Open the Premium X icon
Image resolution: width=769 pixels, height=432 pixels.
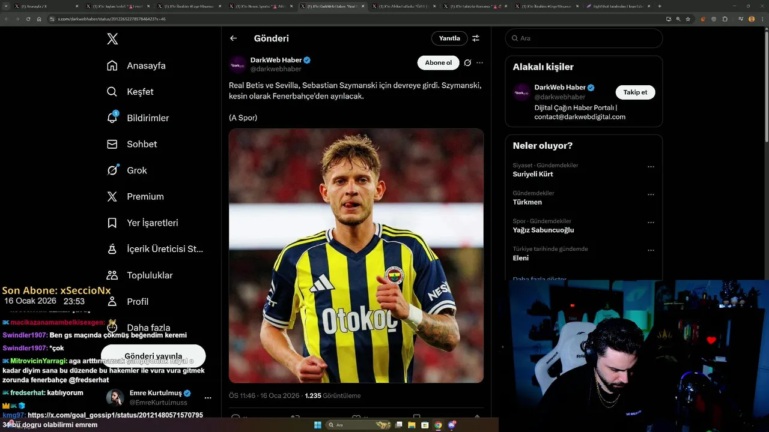tap(112, 196)
